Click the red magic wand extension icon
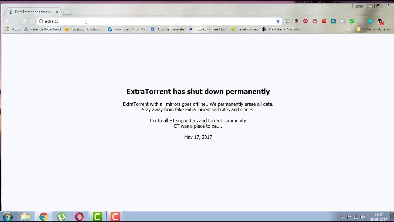Viewport: 394px width, 222px height. click(x=324, y=21)
